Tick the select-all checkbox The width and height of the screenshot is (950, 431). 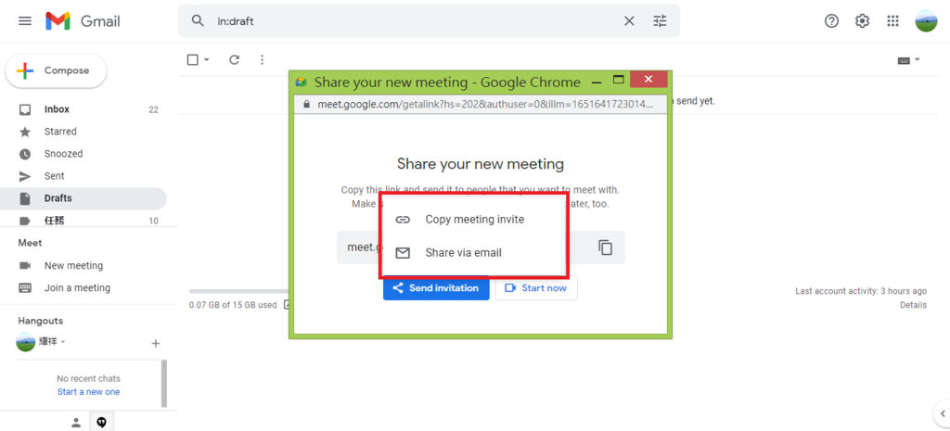[x=193, y=60]
